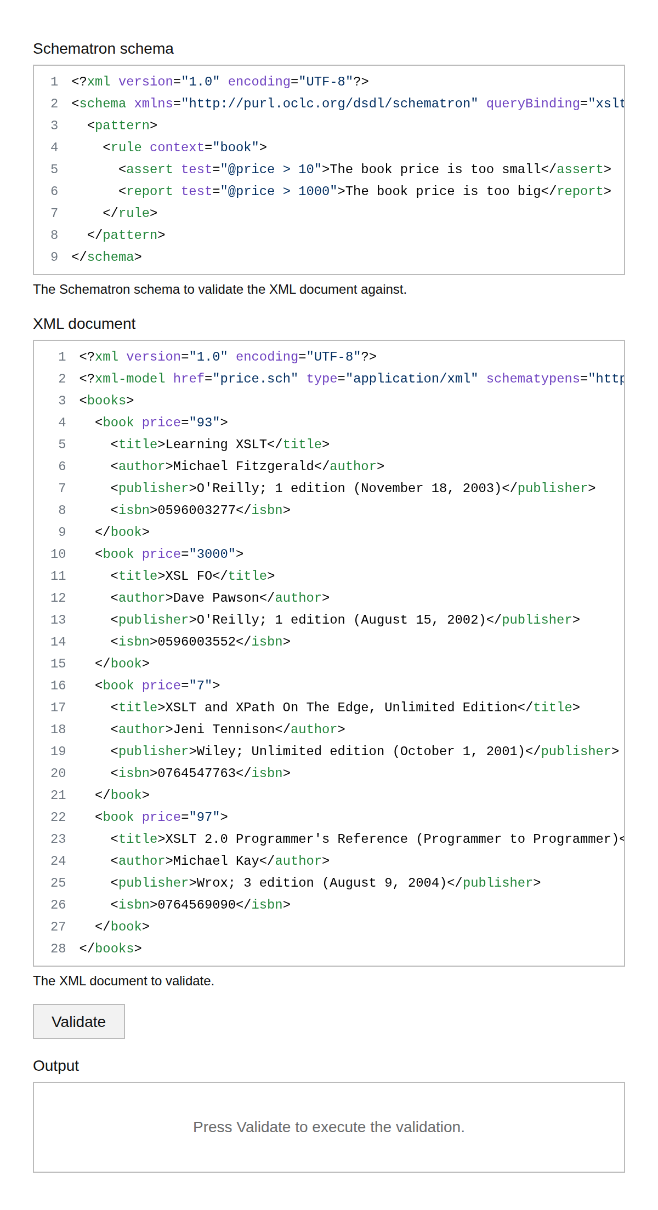Click the 'XML document' heading label
The height and width of the screenshot is (1210, 658).
[84, 324]
